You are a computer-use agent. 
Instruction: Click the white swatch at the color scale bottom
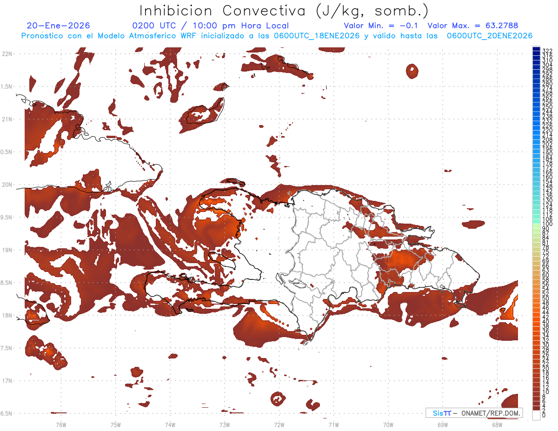(536, 415)
